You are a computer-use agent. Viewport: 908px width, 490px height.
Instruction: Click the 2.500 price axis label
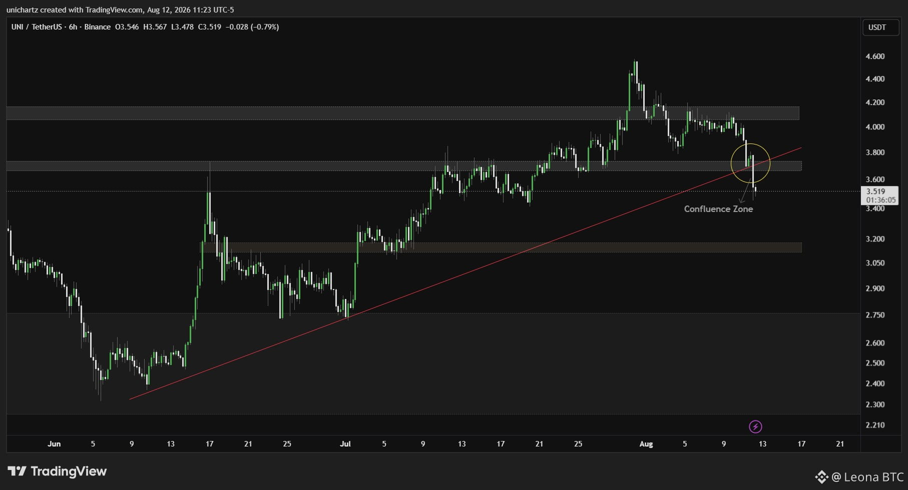(875, 363)
